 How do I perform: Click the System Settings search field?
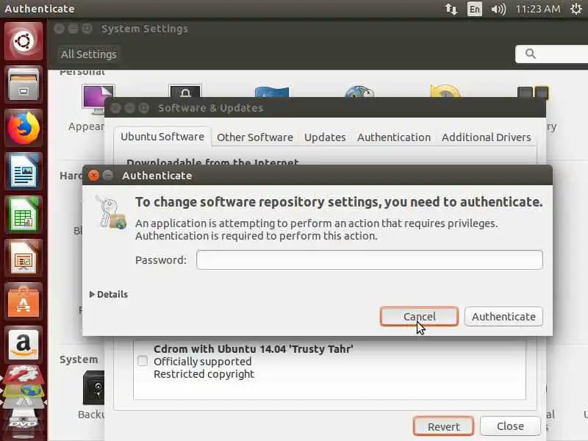[x=552, y=54]
